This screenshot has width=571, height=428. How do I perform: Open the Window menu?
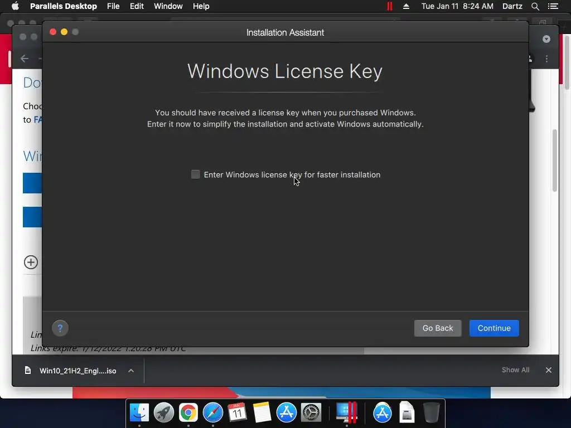[168, 6]
